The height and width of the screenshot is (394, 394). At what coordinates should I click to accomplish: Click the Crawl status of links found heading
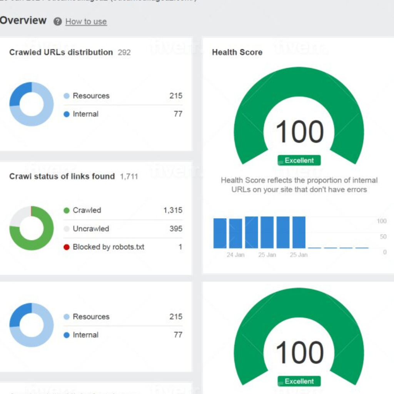click(62, 176)
